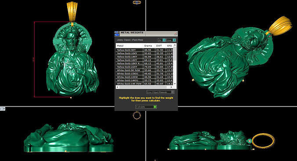Click the scroll-down arrow in metals list
Image resolution: width=297 pixels, height=161 pixels.
click(175, 84)
